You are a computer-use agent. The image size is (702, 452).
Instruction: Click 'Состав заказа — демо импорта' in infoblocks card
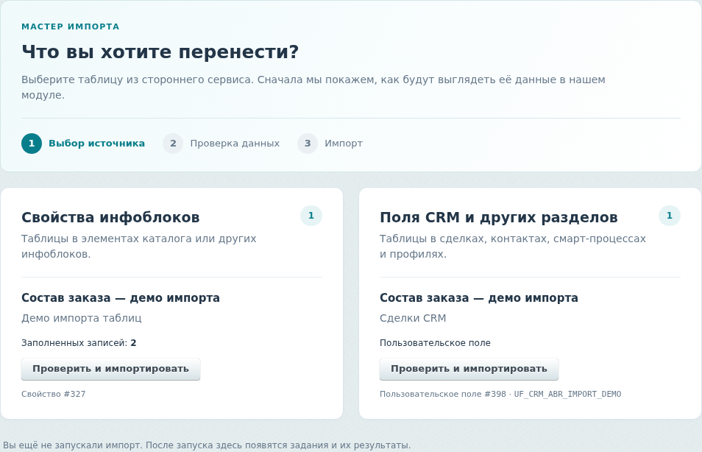[x=121, y=298]
